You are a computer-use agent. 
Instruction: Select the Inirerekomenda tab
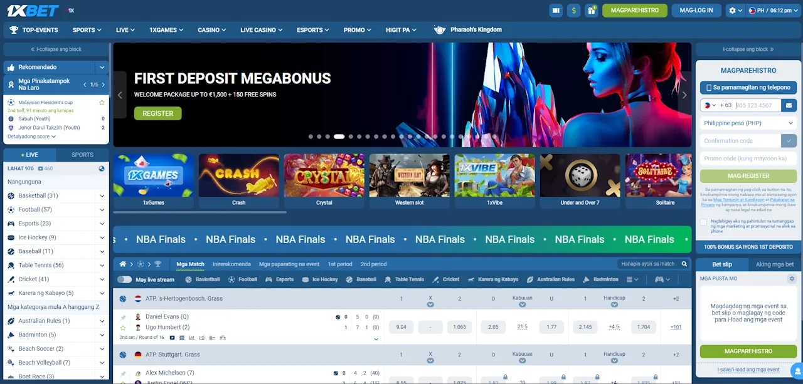click(x=231, y=264)
